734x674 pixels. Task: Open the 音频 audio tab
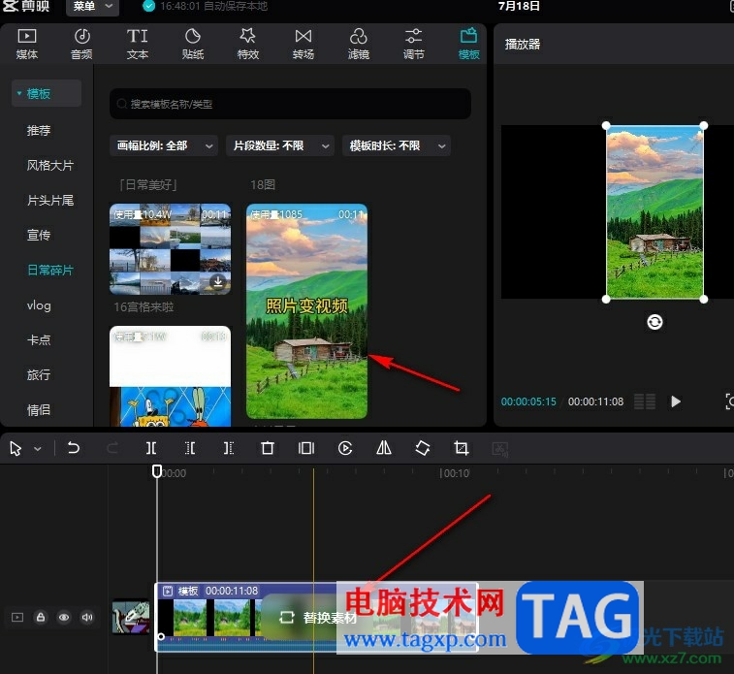(x=81, y=44)
